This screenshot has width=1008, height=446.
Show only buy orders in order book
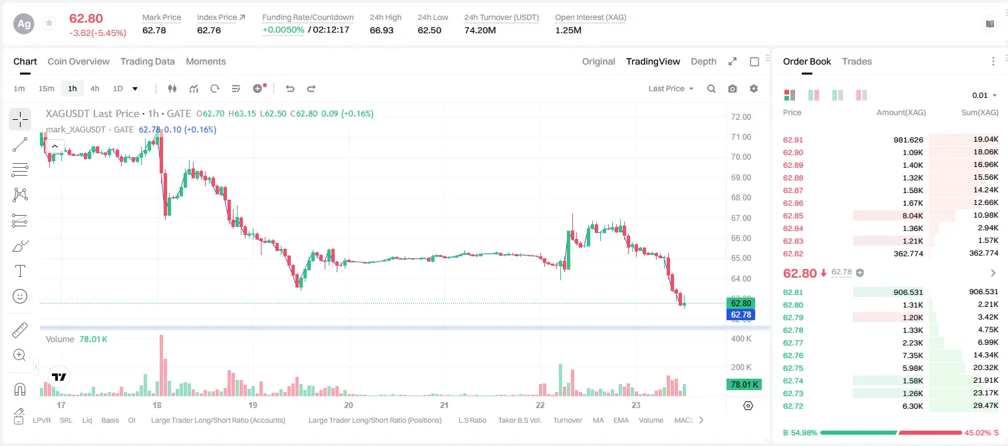pyautogui.click(x=838, y=95)
